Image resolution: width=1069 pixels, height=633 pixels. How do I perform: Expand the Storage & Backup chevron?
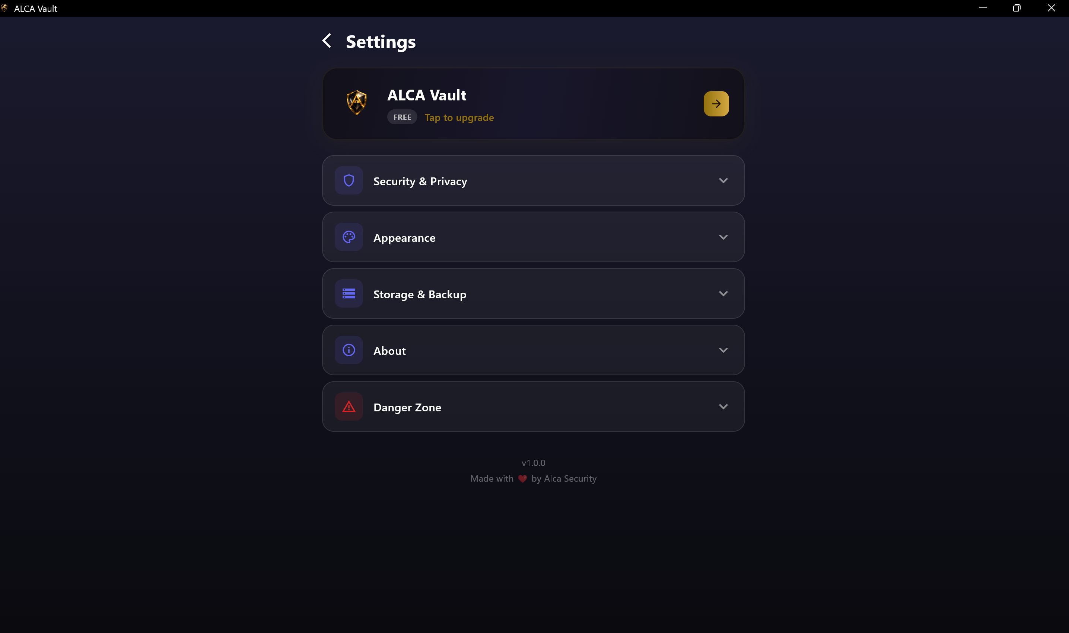click(x=723, y=293)
